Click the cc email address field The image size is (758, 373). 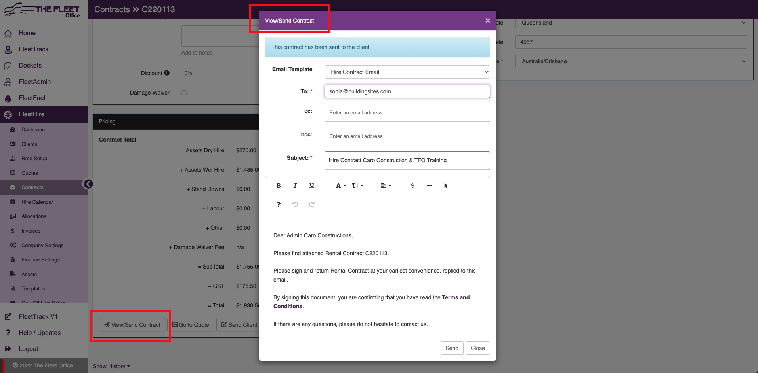tap(407, 113)
